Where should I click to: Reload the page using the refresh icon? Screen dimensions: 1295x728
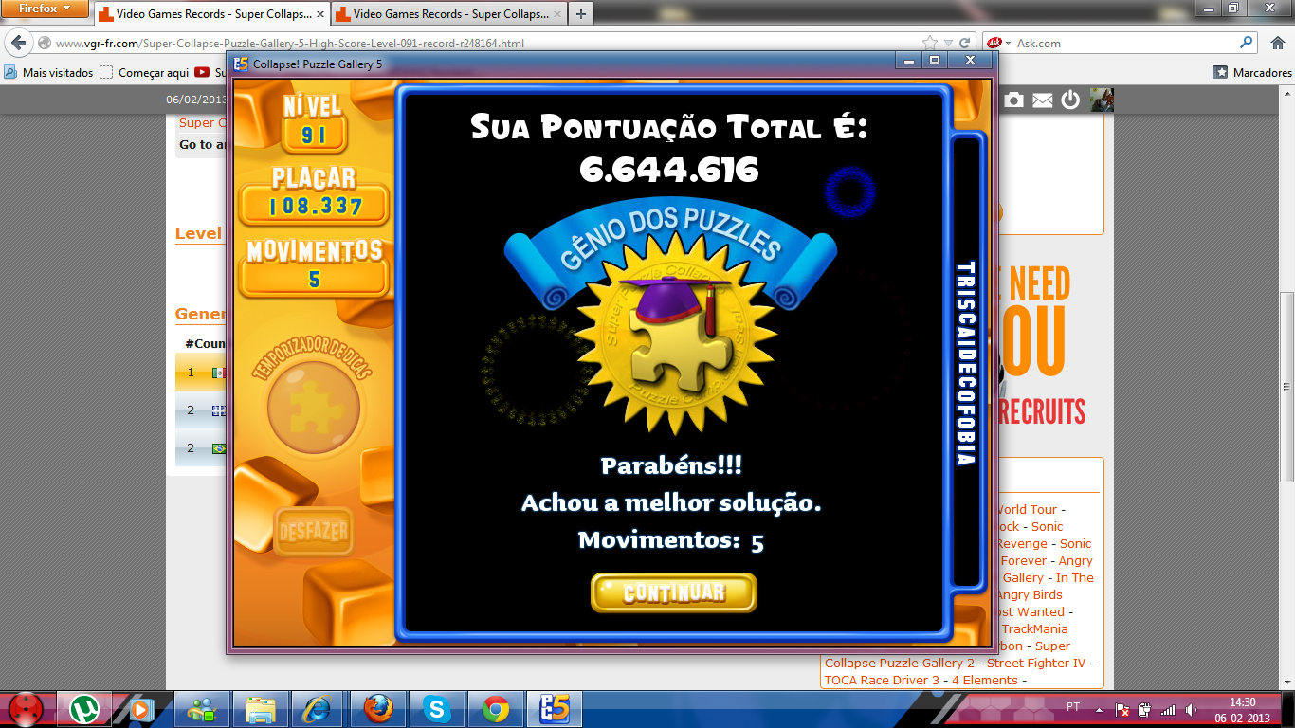[965, 43]
